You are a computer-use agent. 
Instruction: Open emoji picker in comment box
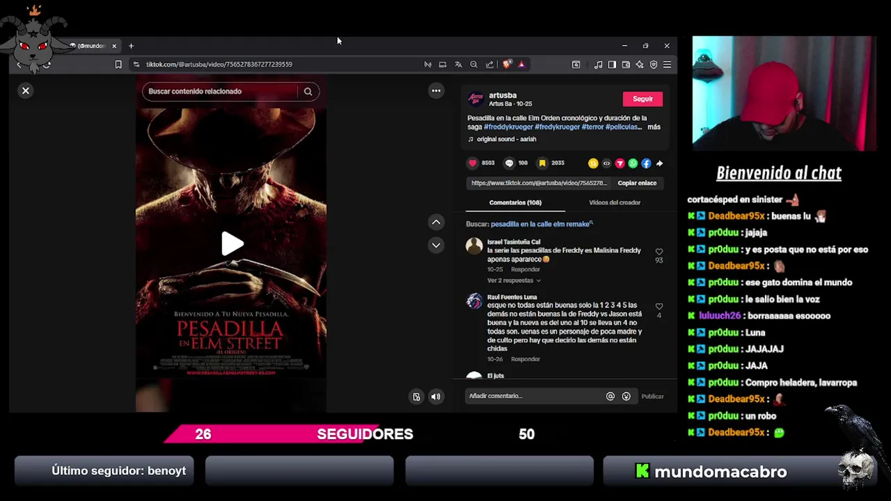(x=626, y=397)
